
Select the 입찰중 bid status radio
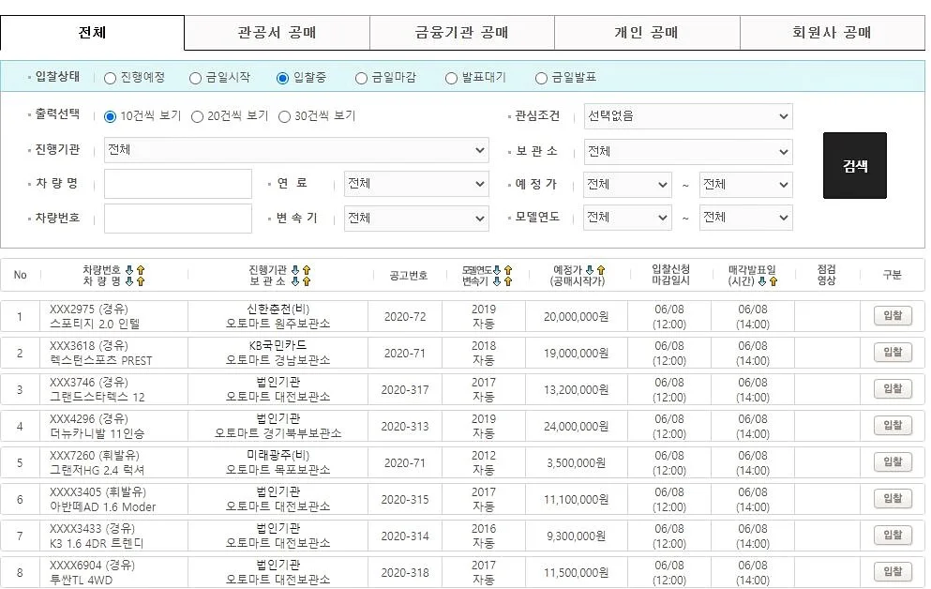point(282,79)
